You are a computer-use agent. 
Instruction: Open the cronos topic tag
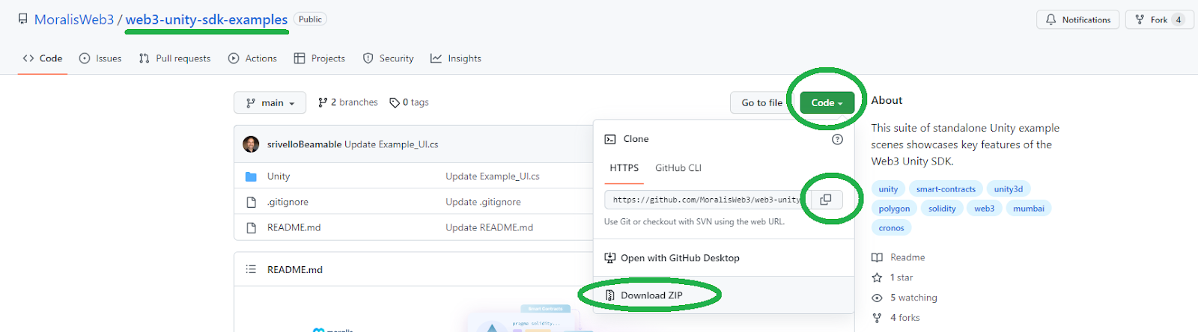coord(891,228)
